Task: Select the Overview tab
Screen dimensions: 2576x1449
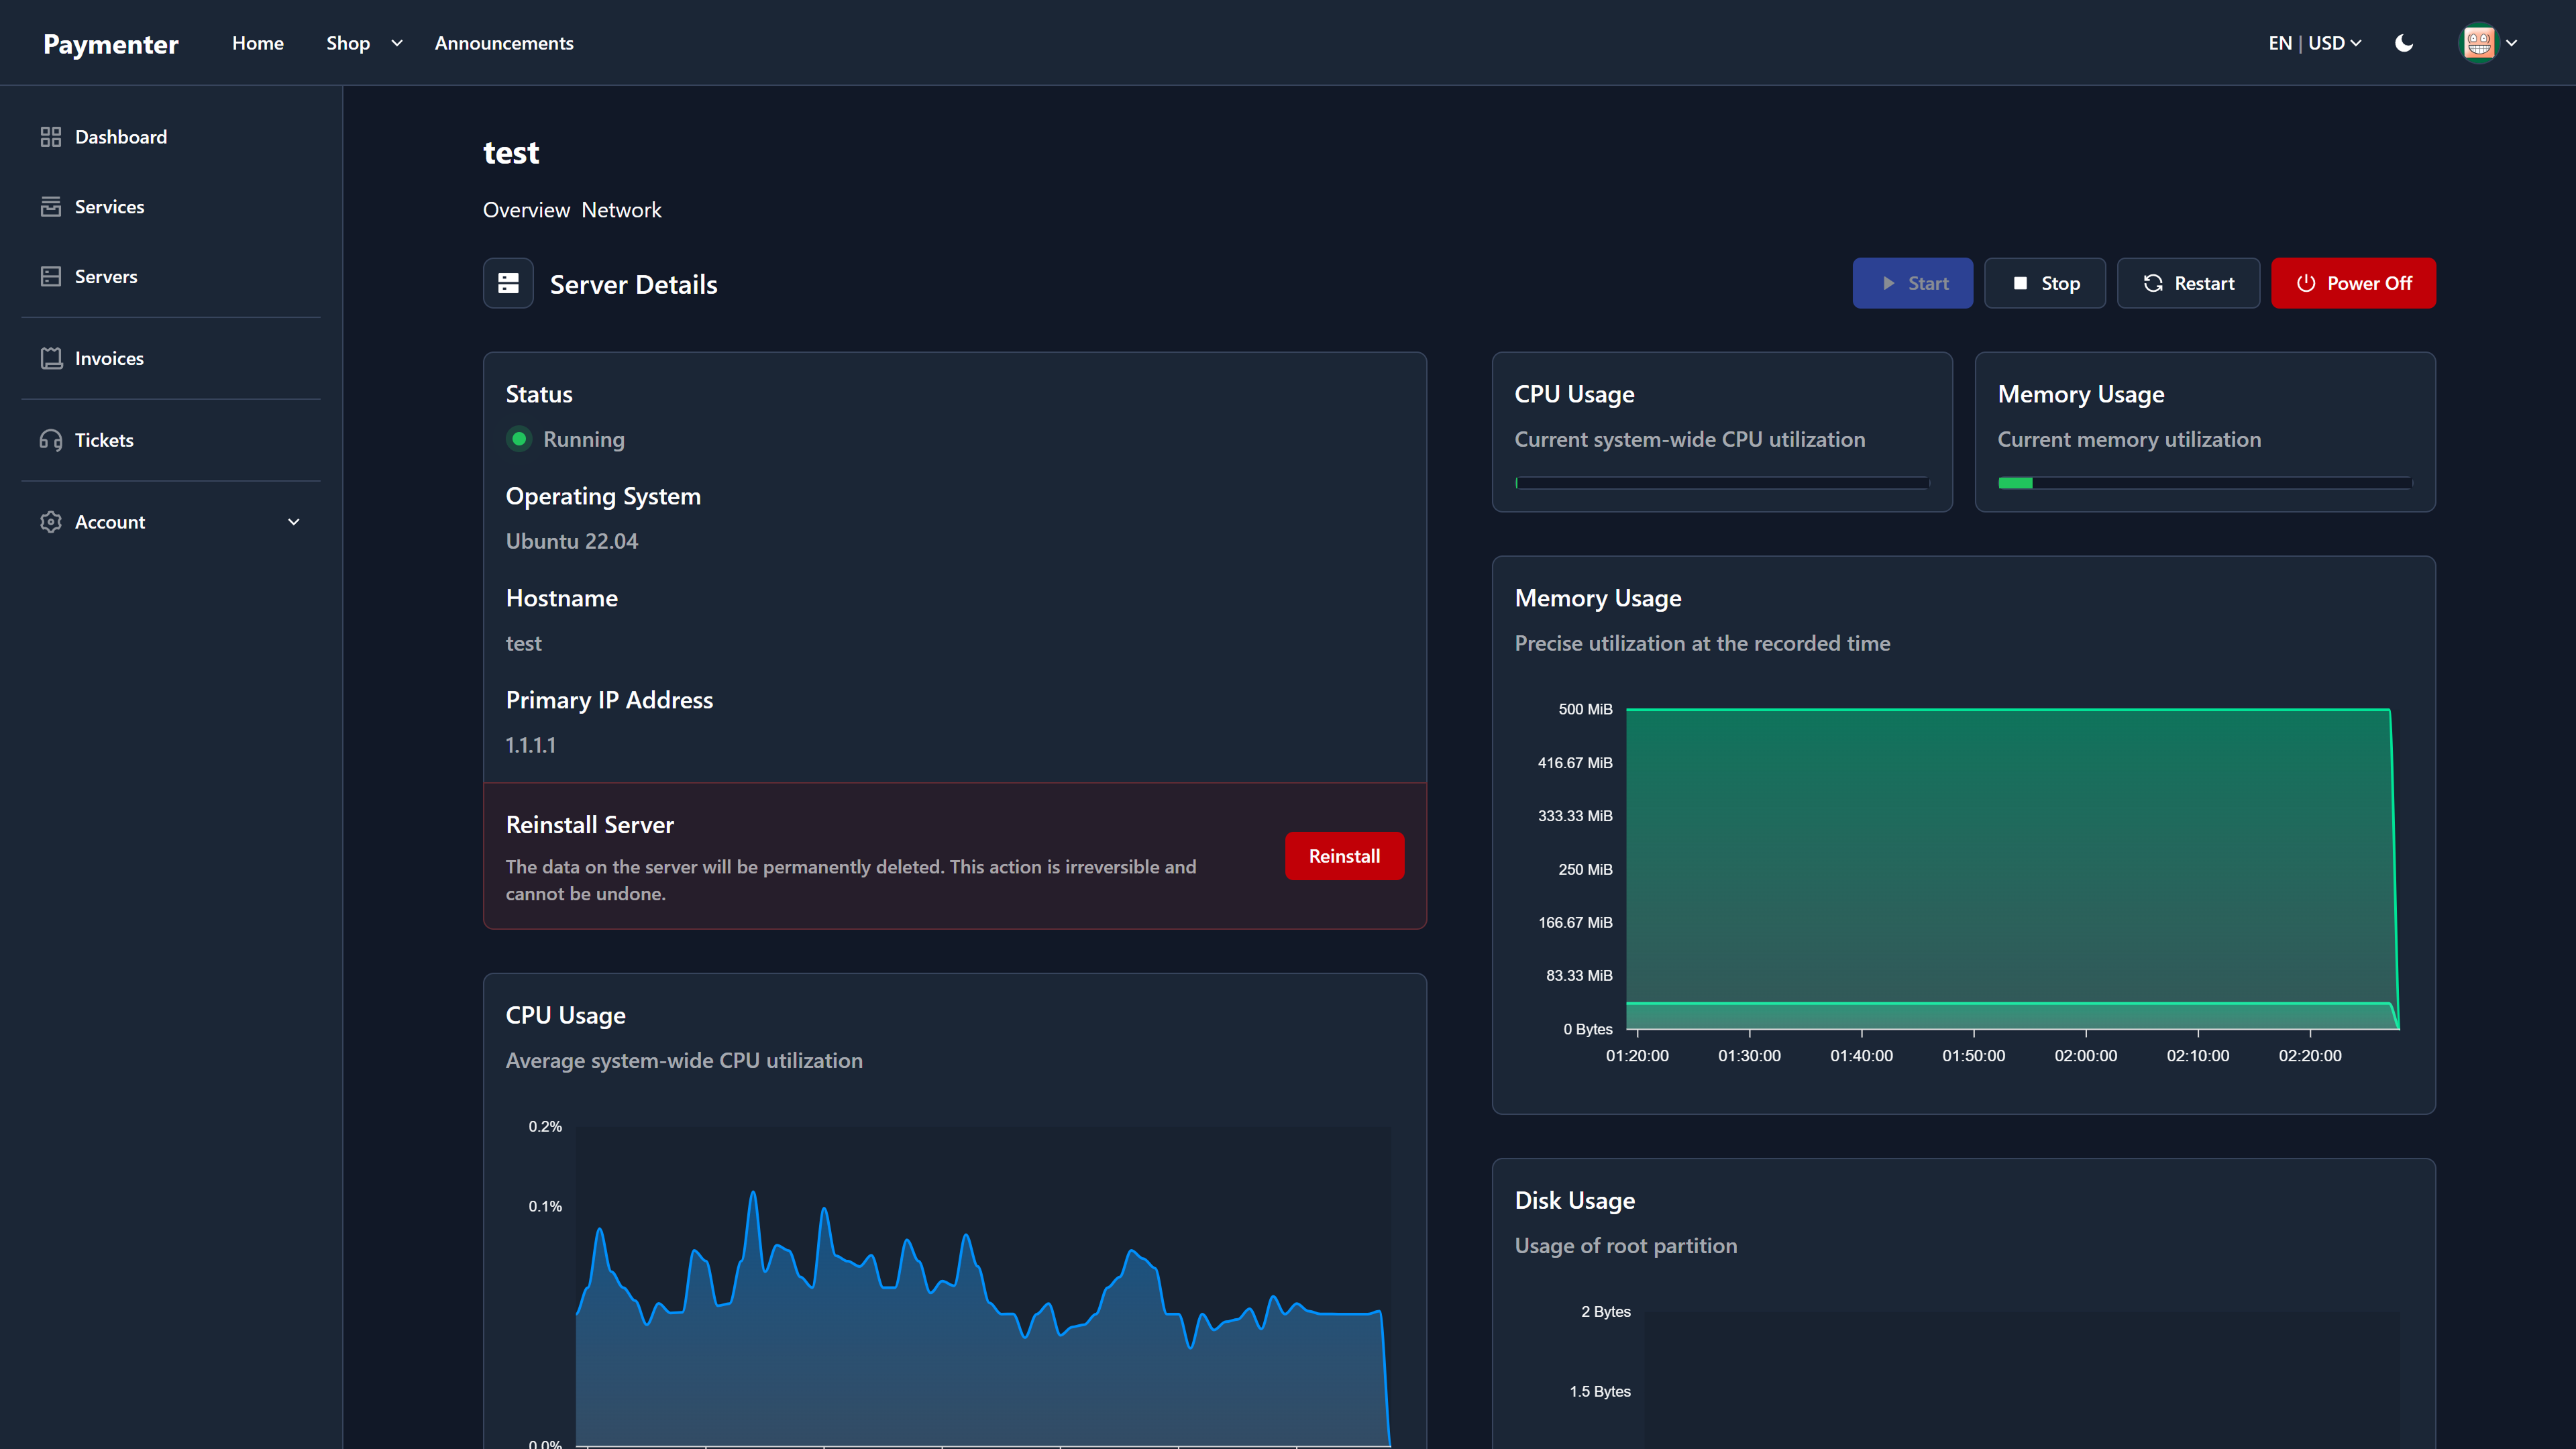Action: (526, 210)
